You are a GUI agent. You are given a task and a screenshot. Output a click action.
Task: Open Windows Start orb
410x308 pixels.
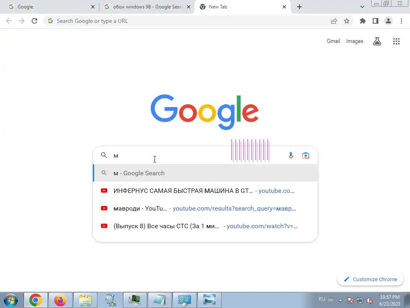click(x=11, y=300)
